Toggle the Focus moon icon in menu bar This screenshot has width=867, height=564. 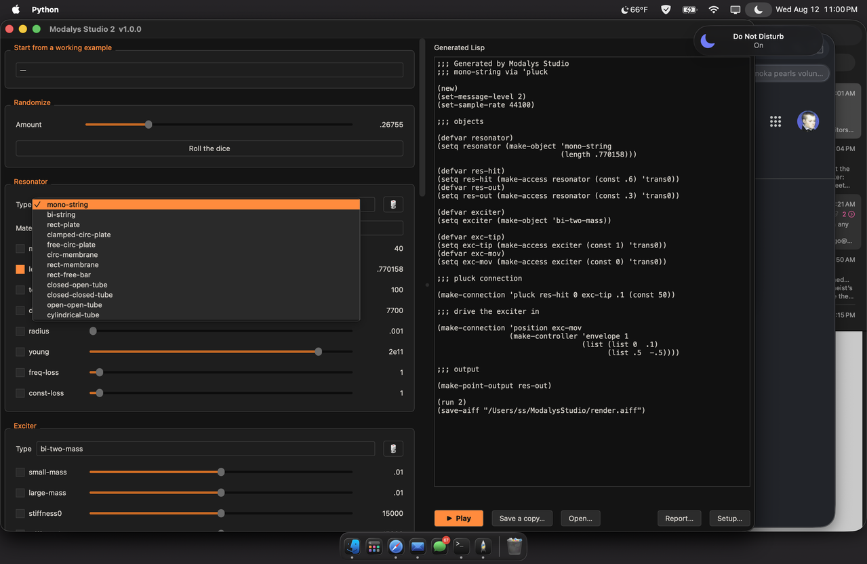(x=758, y=9)
